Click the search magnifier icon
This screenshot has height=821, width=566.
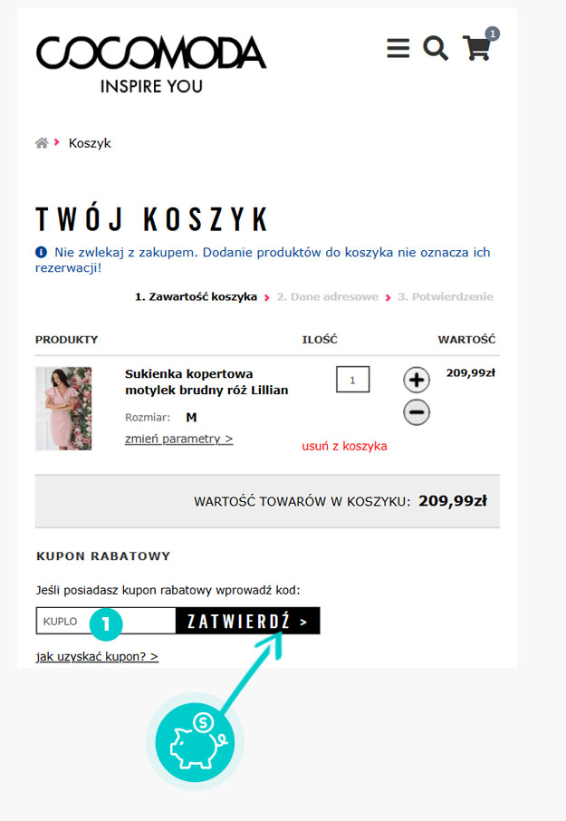coord(436,48)
